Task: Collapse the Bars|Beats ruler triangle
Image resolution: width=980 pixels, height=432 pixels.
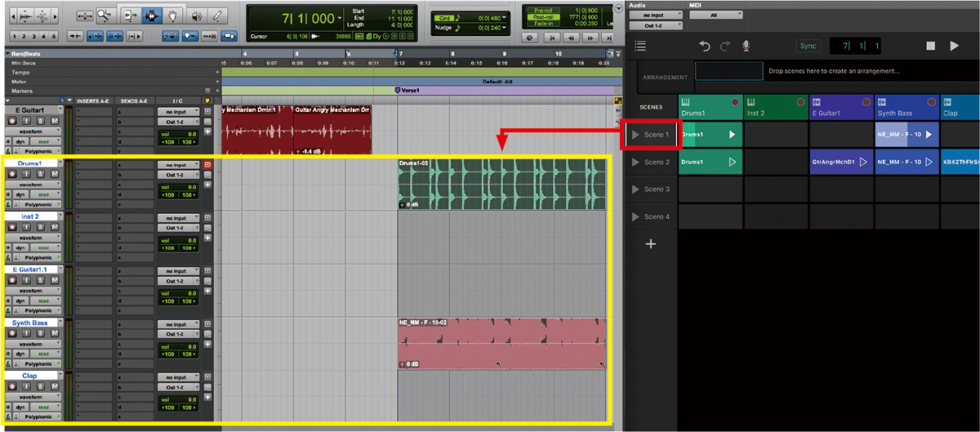Action: click(x=8, y=53)
